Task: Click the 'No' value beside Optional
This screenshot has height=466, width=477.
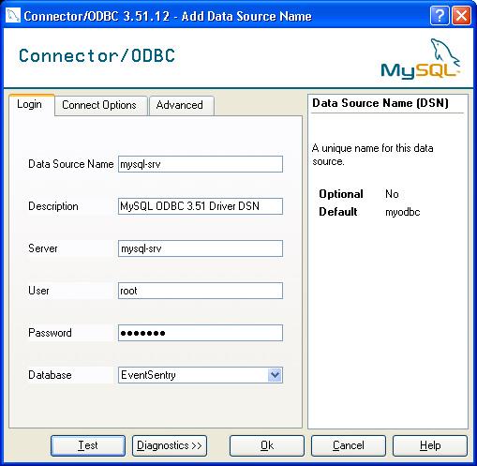Action: coord(392,194)
